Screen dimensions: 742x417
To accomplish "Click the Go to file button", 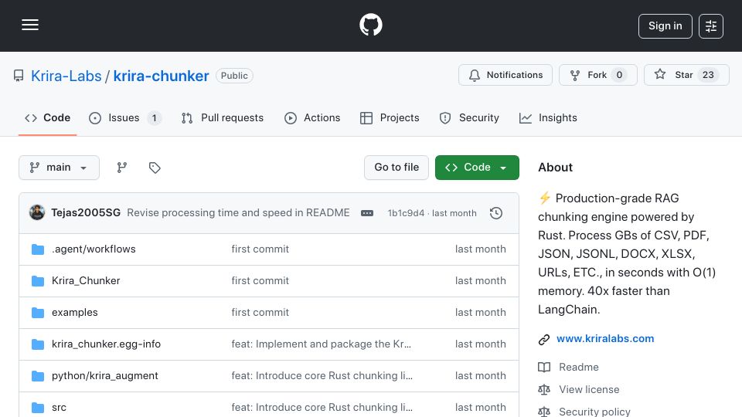I will [x=397, y=168].
